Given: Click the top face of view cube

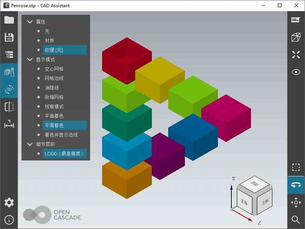Looking at the screenshot, I should [254, 184].
